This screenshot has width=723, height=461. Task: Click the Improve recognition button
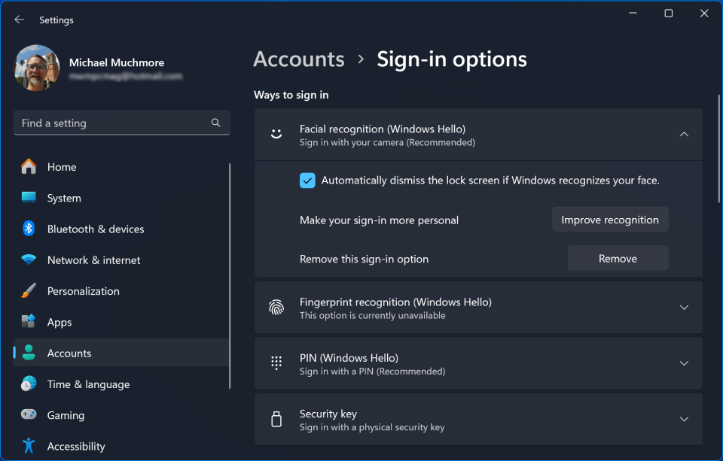coord(610,220)
